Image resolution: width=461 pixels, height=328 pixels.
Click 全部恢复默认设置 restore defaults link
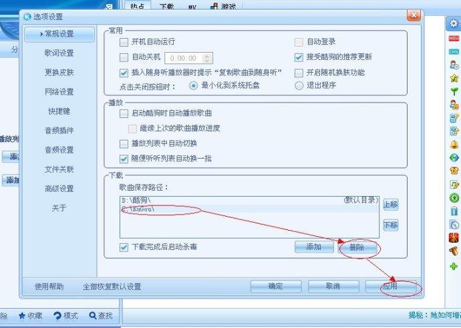click(x=112, y=287)
